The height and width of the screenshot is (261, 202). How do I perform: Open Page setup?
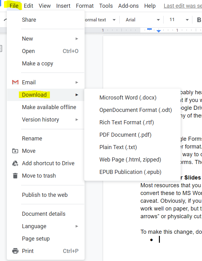(x=46, y=239)
